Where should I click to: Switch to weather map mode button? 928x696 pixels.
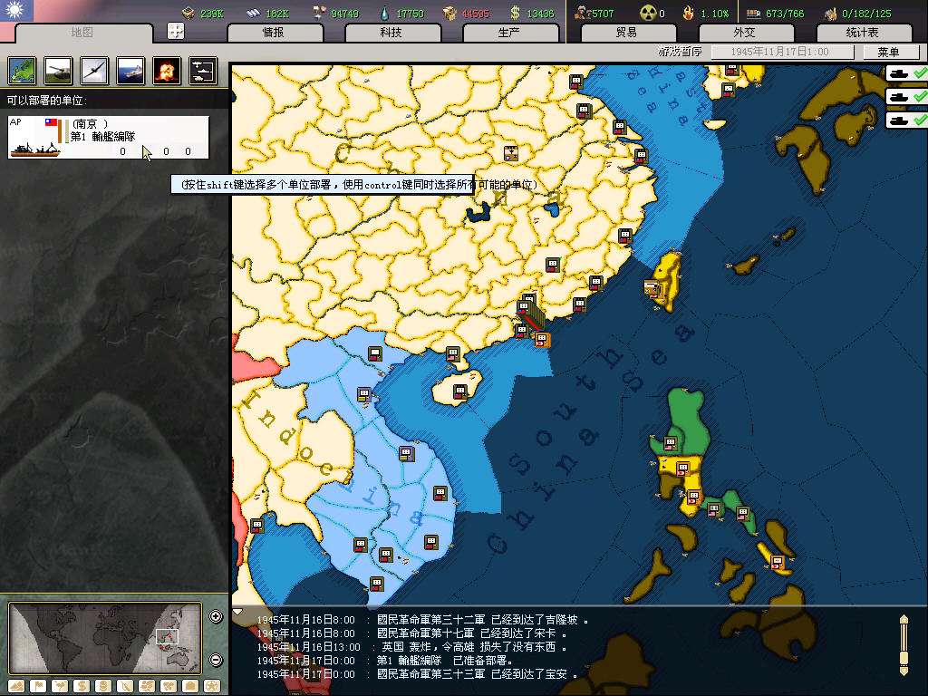[60, 687]
